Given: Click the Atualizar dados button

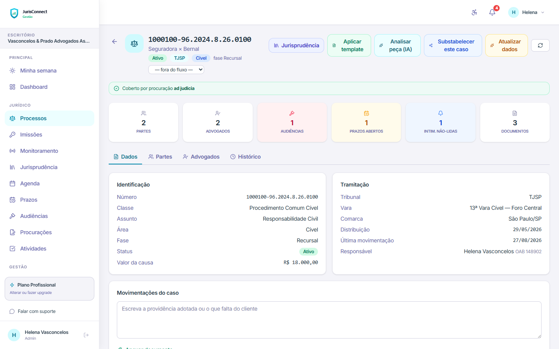Looking at the screenshot, I should tap(507, 45).
